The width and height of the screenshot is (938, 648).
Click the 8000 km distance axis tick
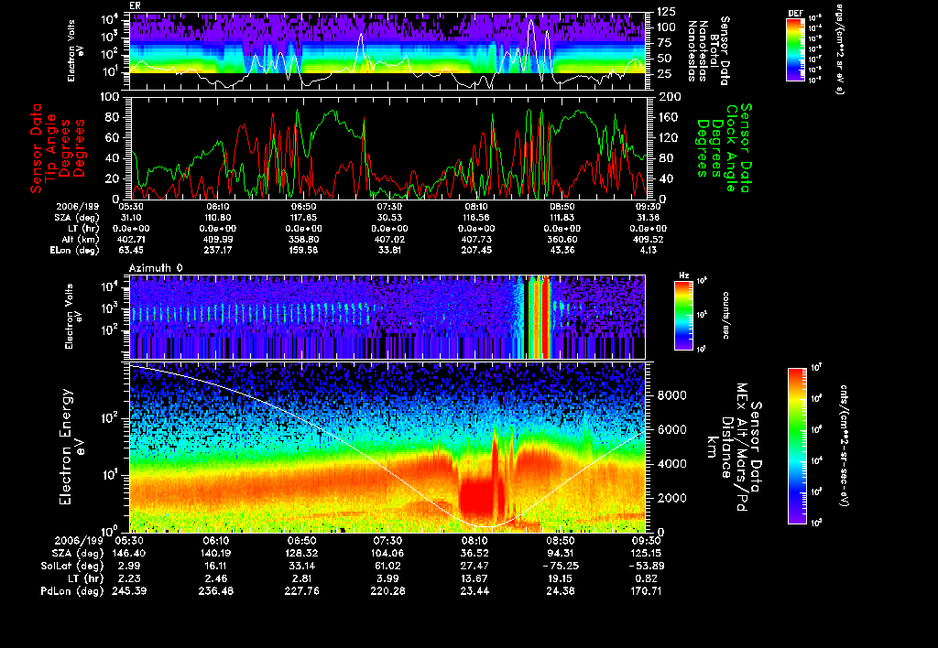(x=671, y=395)
